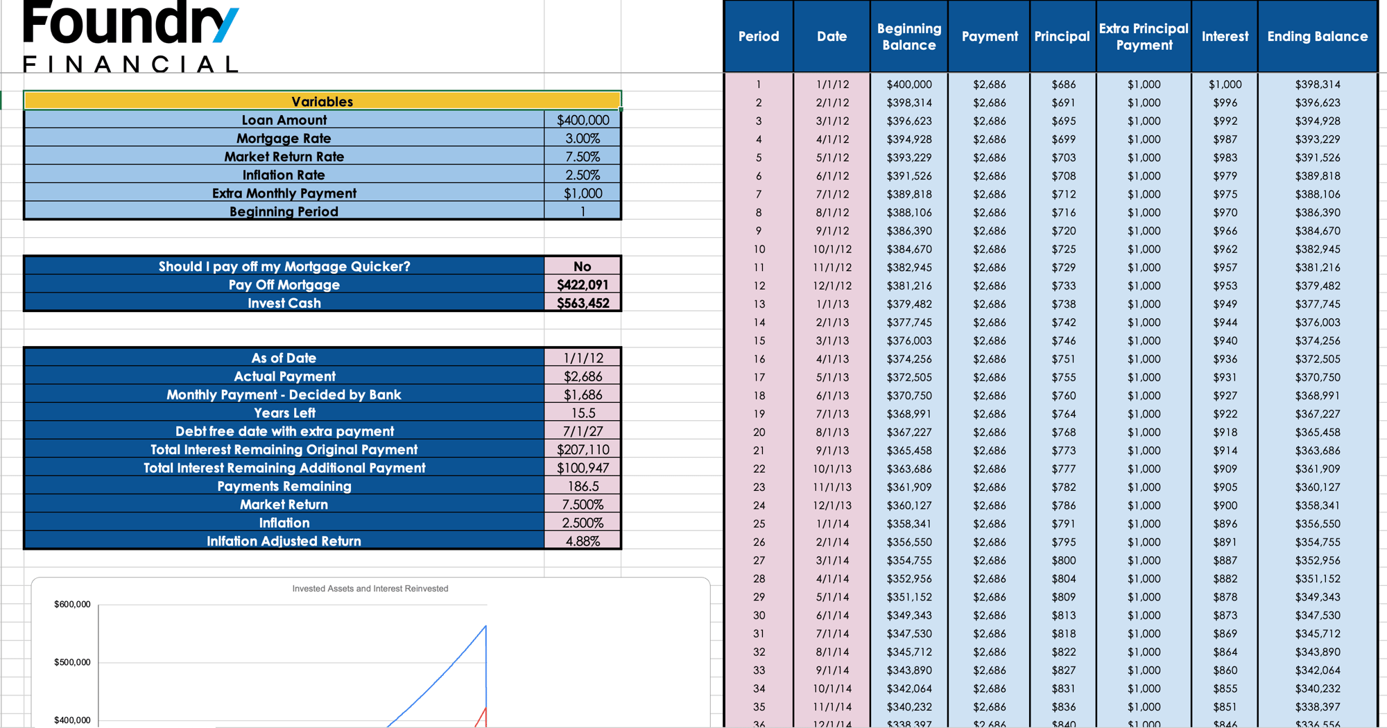Select the date cell 11/1/14
The image size is (1387, 728).
coord(832,707)
